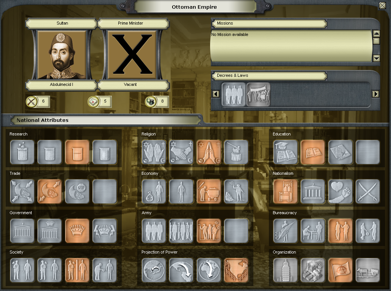The height and width of the screenshot is (291, 391).
Task: Click the skyscraper Organization icon
Action: [286, 270]
